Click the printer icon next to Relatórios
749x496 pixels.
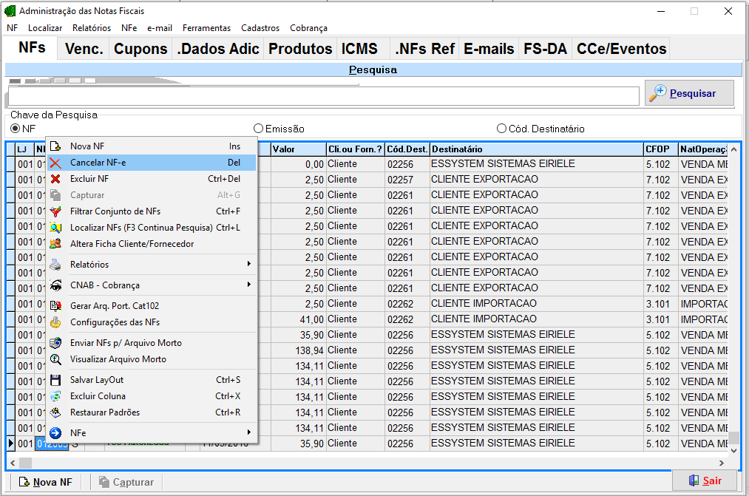(x=55, y=265)
